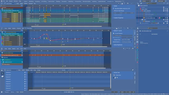Open Strip menu in Sequencer header

[35, 70]
